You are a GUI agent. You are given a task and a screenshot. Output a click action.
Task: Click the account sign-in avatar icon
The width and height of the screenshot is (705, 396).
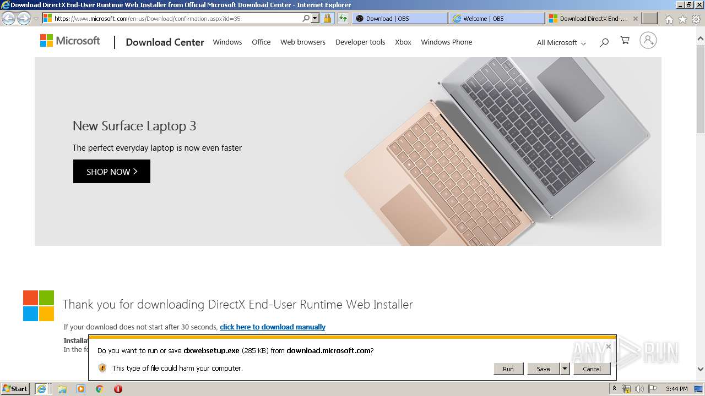648,40
